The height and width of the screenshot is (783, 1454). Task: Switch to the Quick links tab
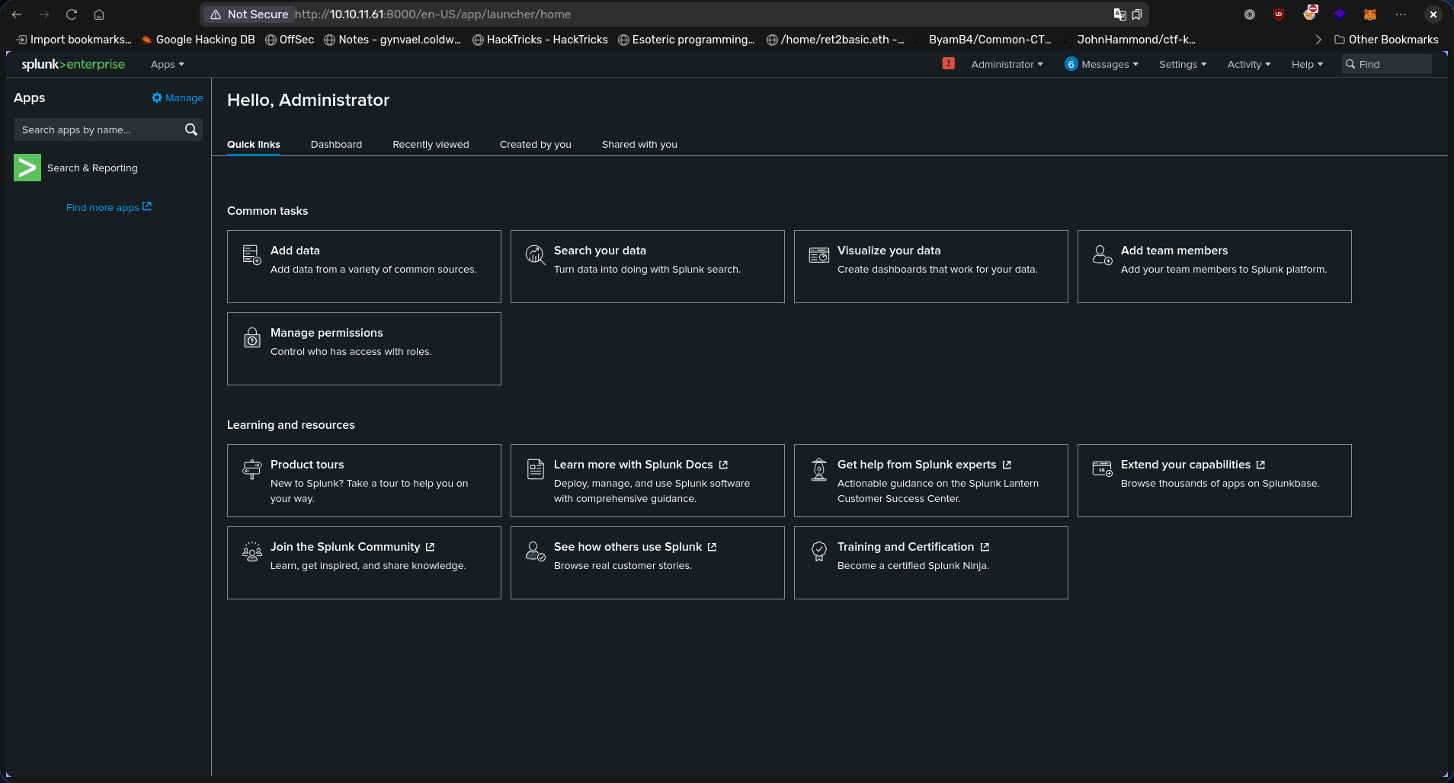(x=254, y=144)
